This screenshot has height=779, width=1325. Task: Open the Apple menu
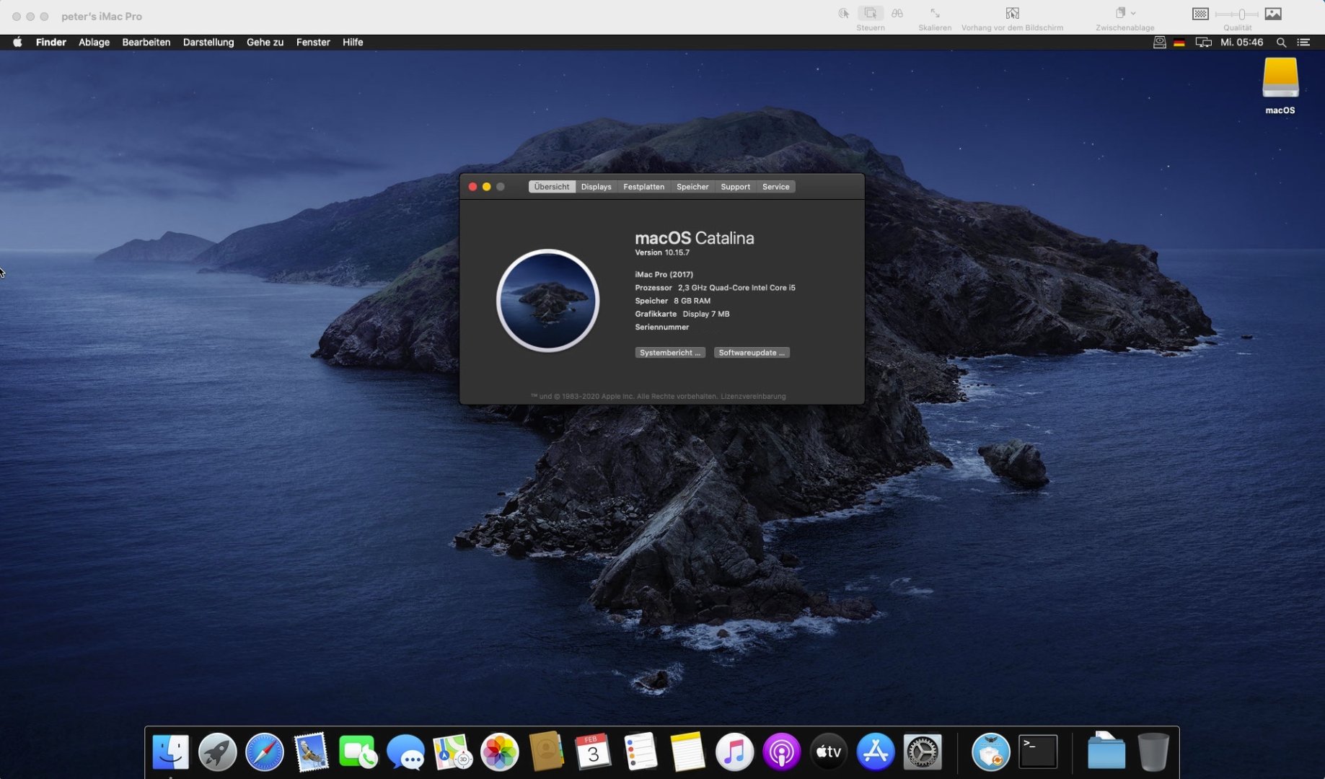click(x=17, y=43)
